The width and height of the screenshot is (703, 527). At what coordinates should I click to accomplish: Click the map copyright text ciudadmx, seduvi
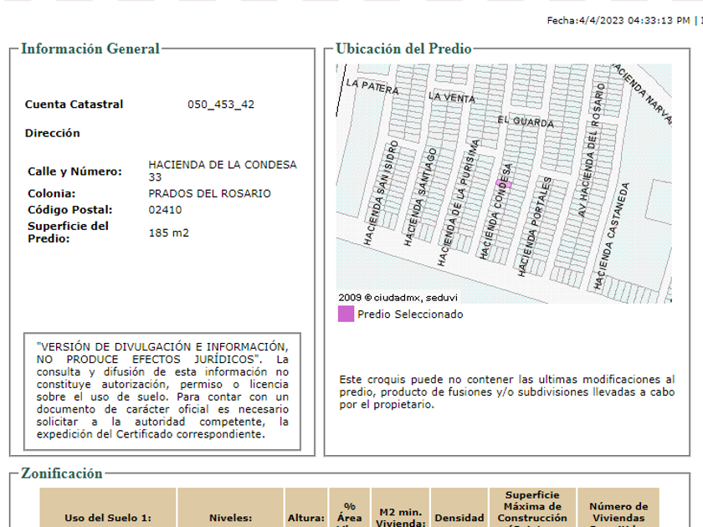click(x=398, y=298)
